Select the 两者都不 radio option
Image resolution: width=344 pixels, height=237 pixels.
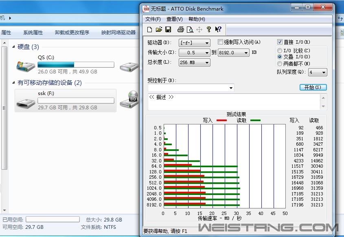(280, 64)
